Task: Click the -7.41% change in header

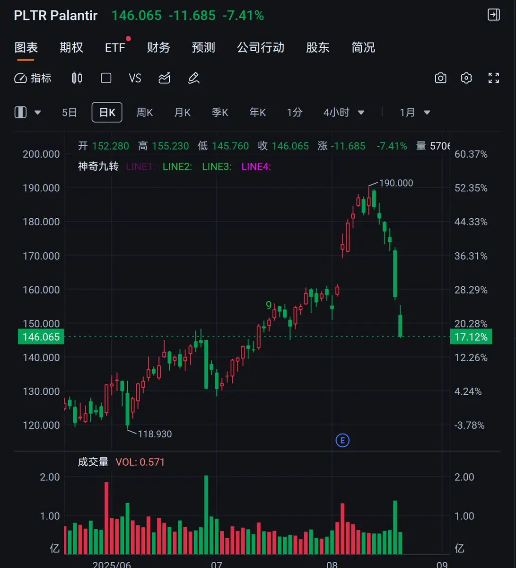Action: (x=243, y=16)
